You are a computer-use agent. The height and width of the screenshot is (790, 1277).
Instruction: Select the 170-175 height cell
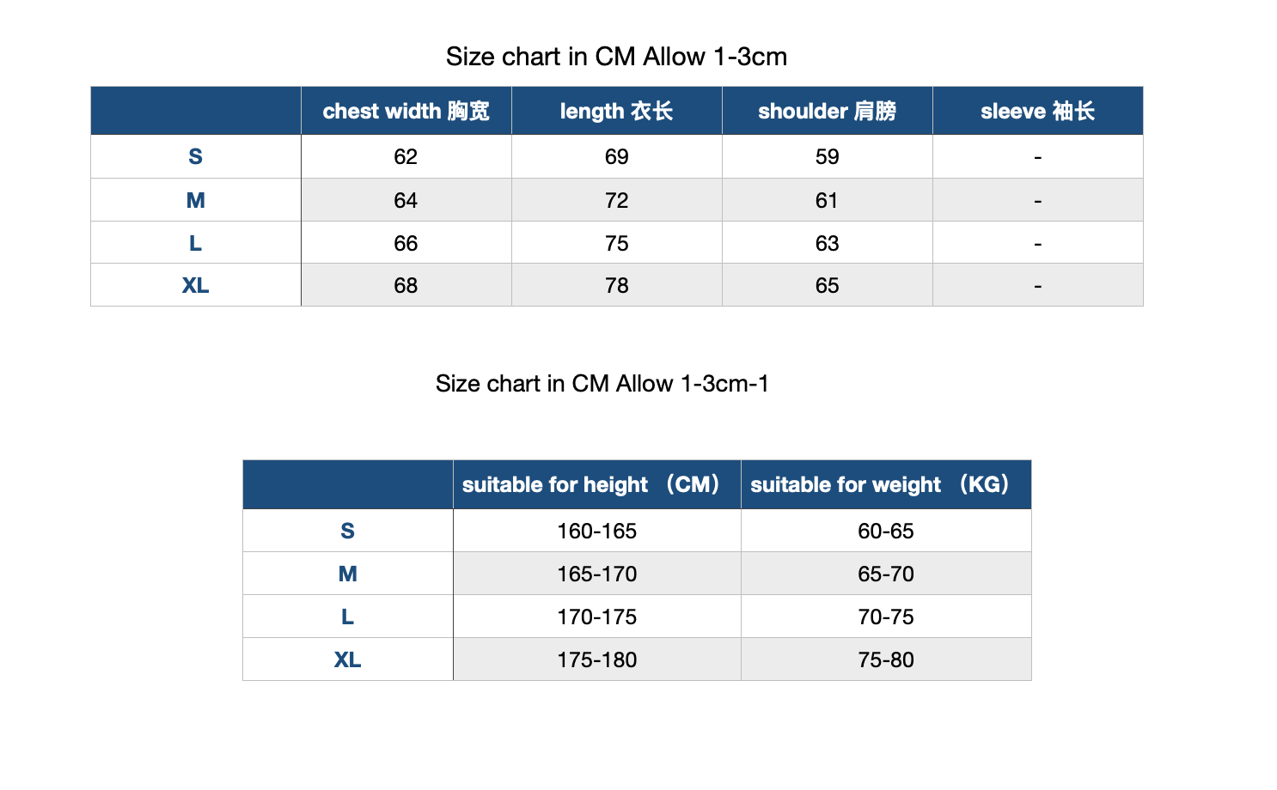tap(596, 617)
